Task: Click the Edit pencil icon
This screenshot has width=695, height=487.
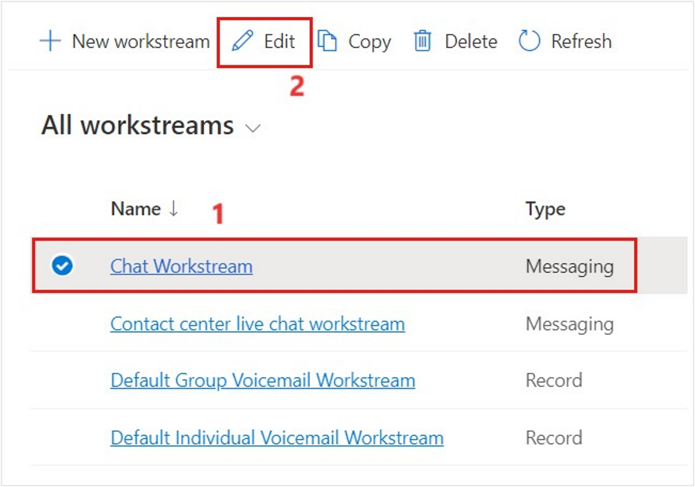Action: point(242,41)
